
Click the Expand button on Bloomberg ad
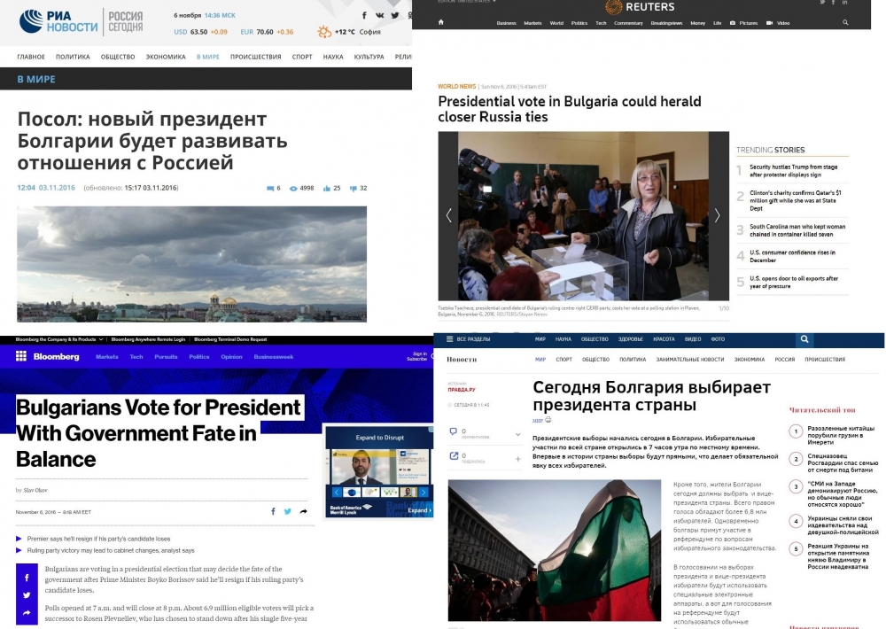(x=419, y=509)
